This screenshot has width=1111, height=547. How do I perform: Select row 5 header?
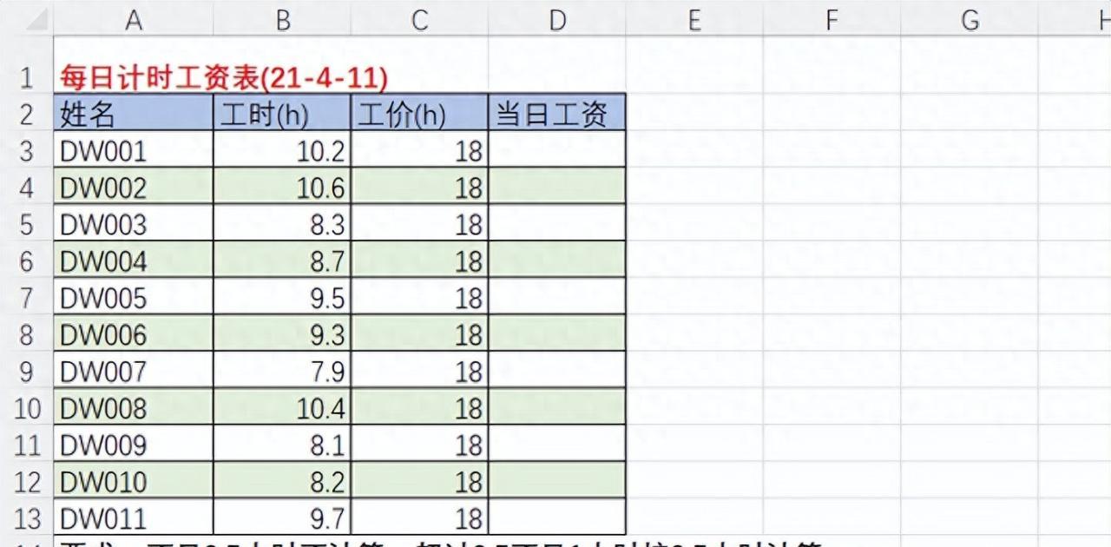[x=27, y=223]
